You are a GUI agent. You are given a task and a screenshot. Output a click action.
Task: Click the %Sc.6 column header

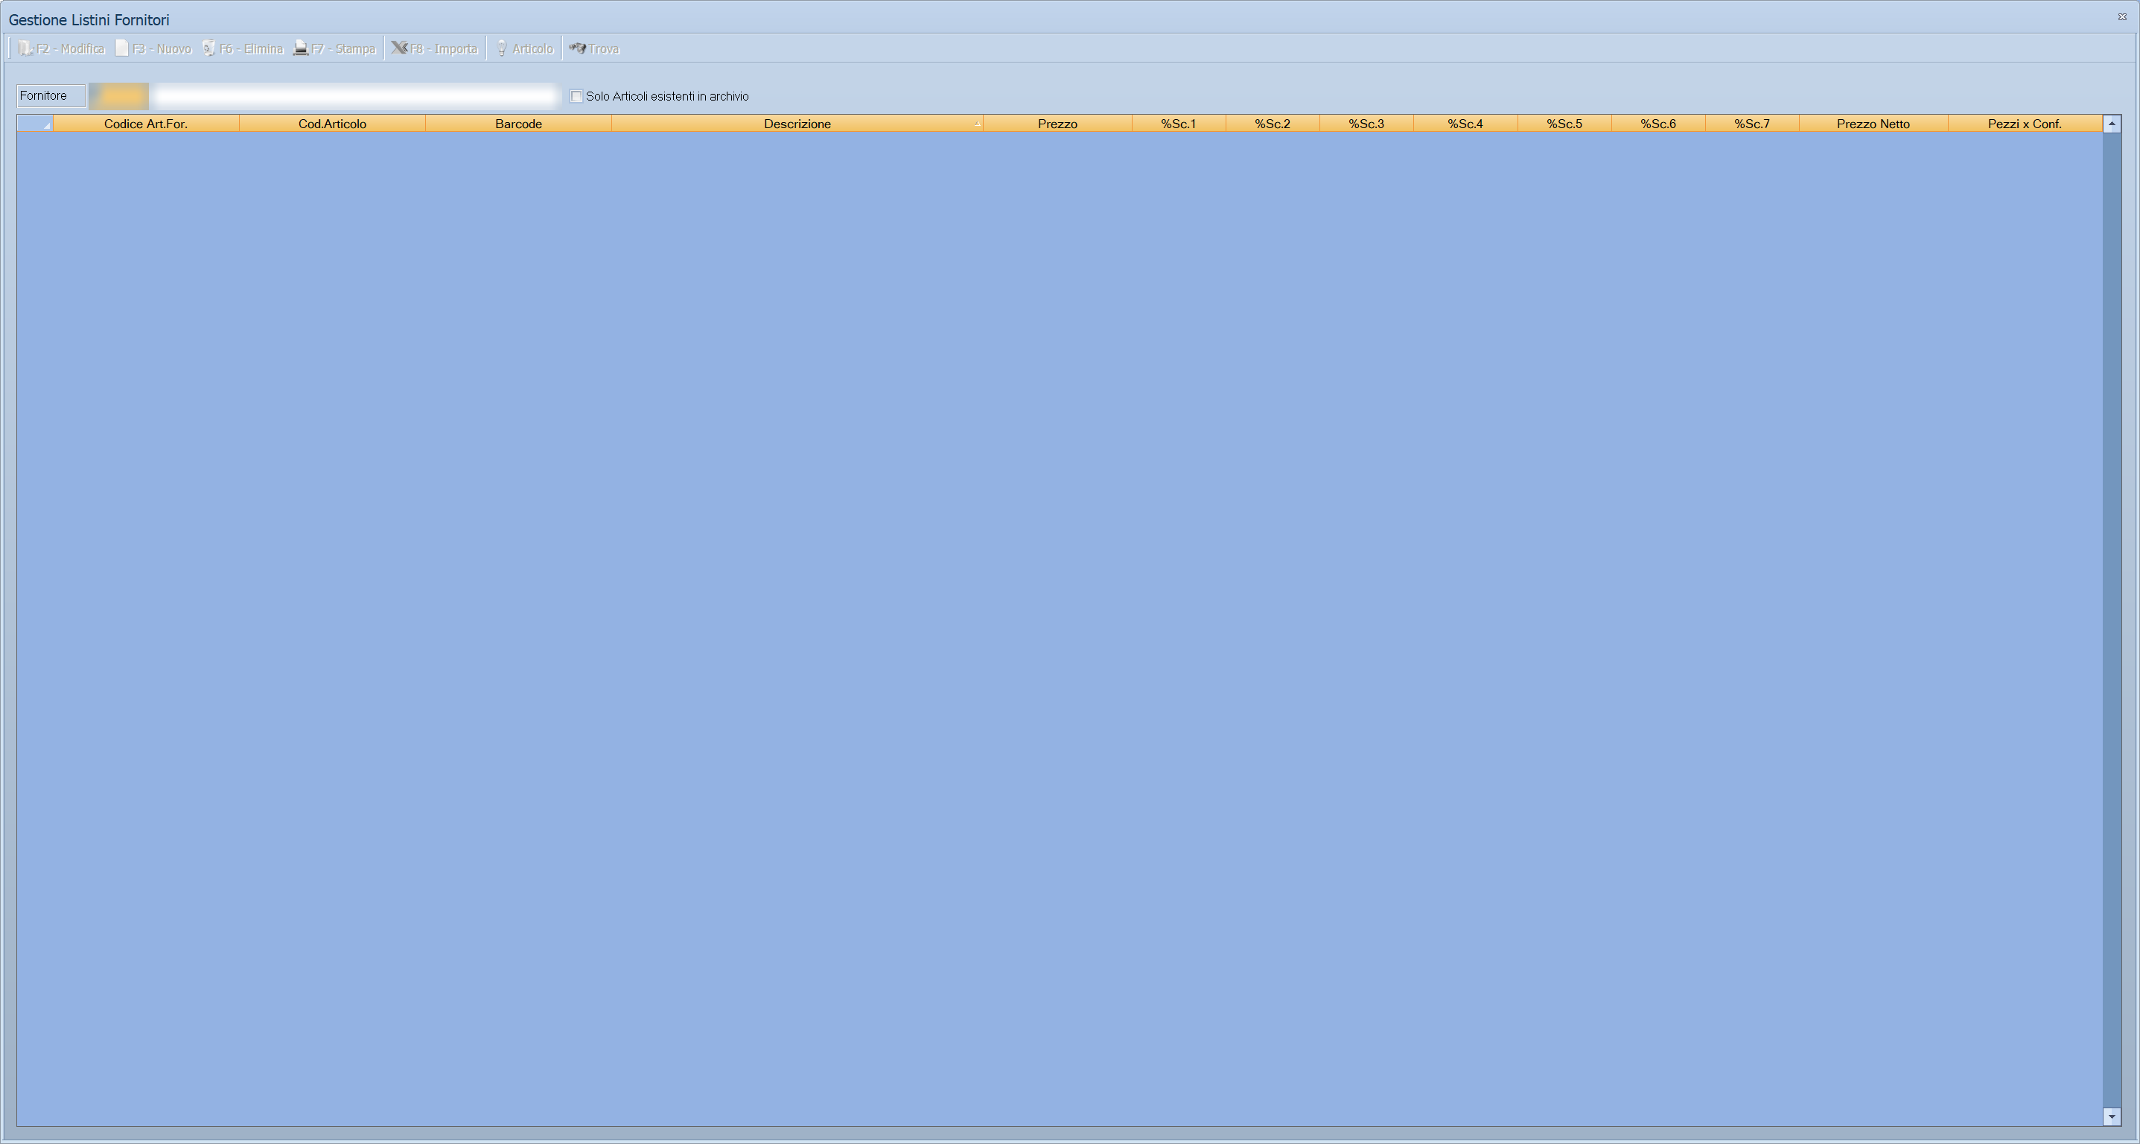1658,124
